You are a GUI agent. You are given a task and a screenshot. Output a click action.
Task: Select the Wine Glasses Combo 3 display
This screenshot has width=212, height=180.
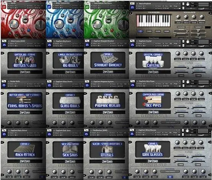tap(153, 149)
